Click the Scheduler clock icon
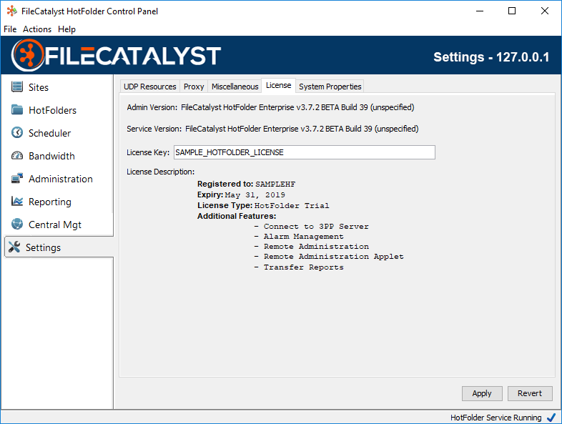Screen dimensions: 562x424 click(17, 132)
